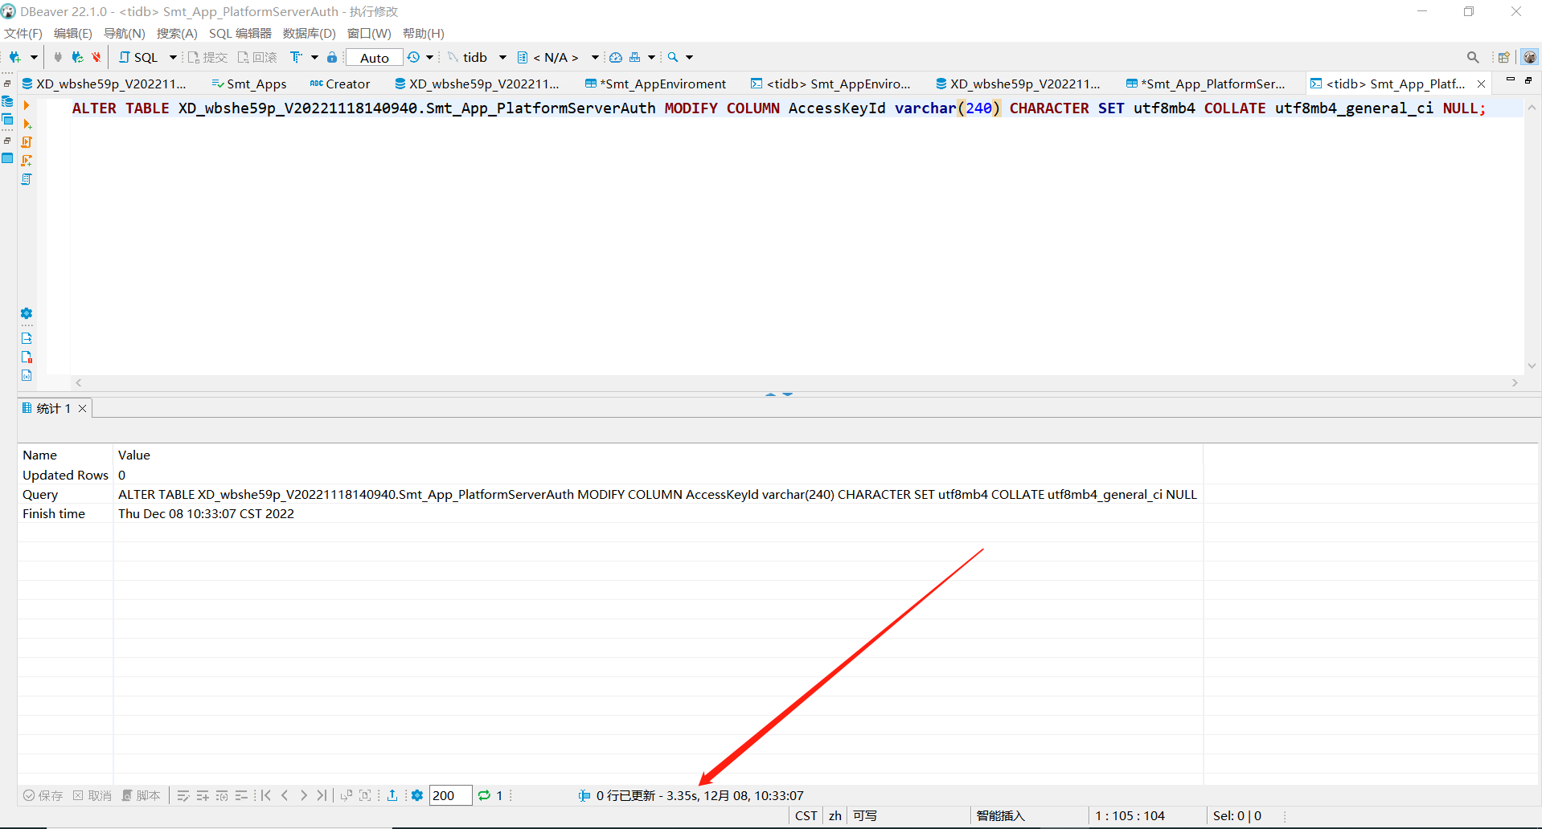Click the duplicate row icon in results toolbar

222,795
